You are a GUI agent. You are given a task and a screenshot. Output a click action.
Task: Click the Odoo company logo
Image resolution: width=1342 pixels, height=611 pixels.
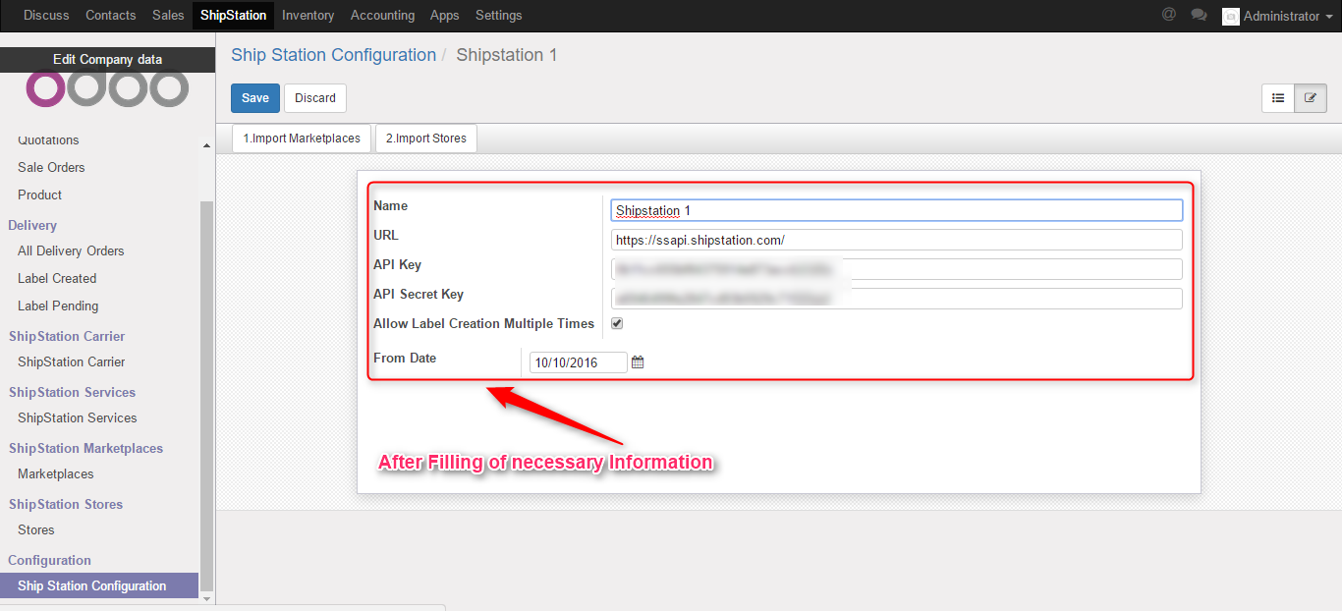click(107, 88)
